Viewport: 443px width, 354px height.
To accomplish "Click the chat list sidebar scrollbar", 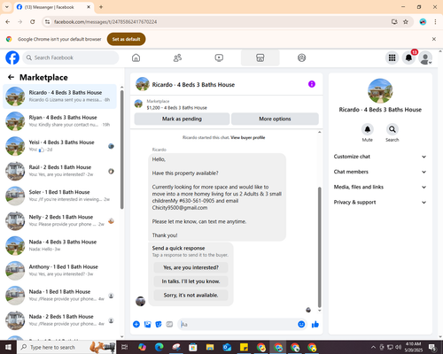I will [122, 150].
